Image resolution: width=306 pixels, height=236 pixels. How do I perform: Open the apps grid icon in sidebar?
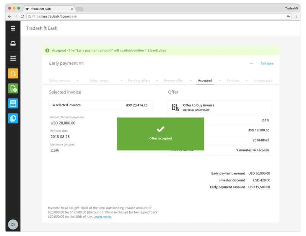(x=13, y=58)
